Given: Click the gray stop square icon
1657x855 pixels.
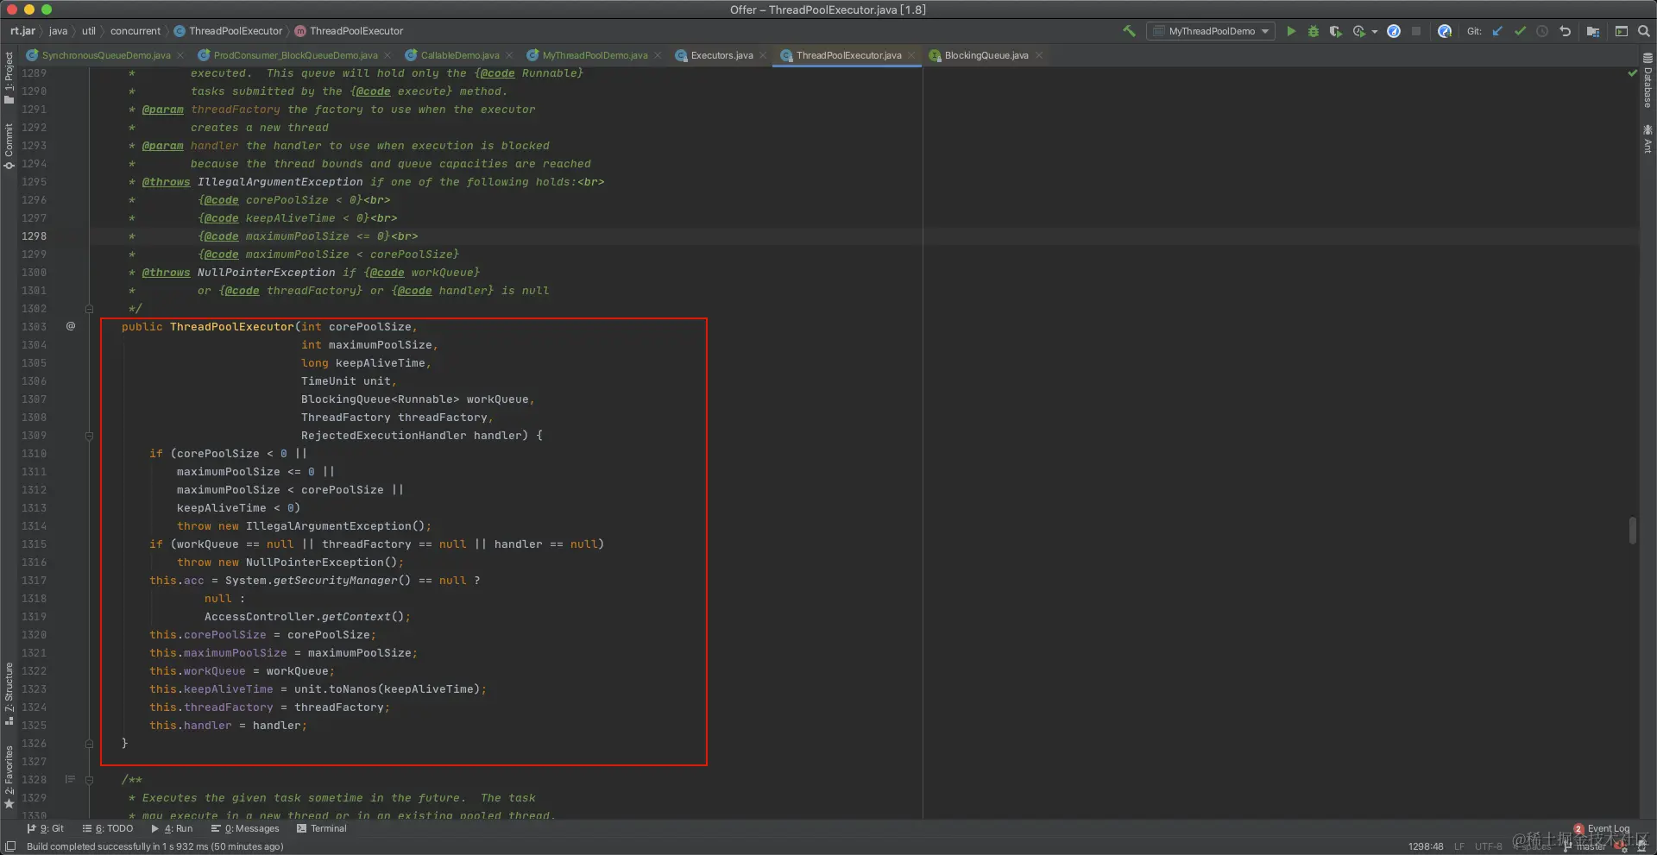Looking at the screenshot, I should click(1416, 31).
